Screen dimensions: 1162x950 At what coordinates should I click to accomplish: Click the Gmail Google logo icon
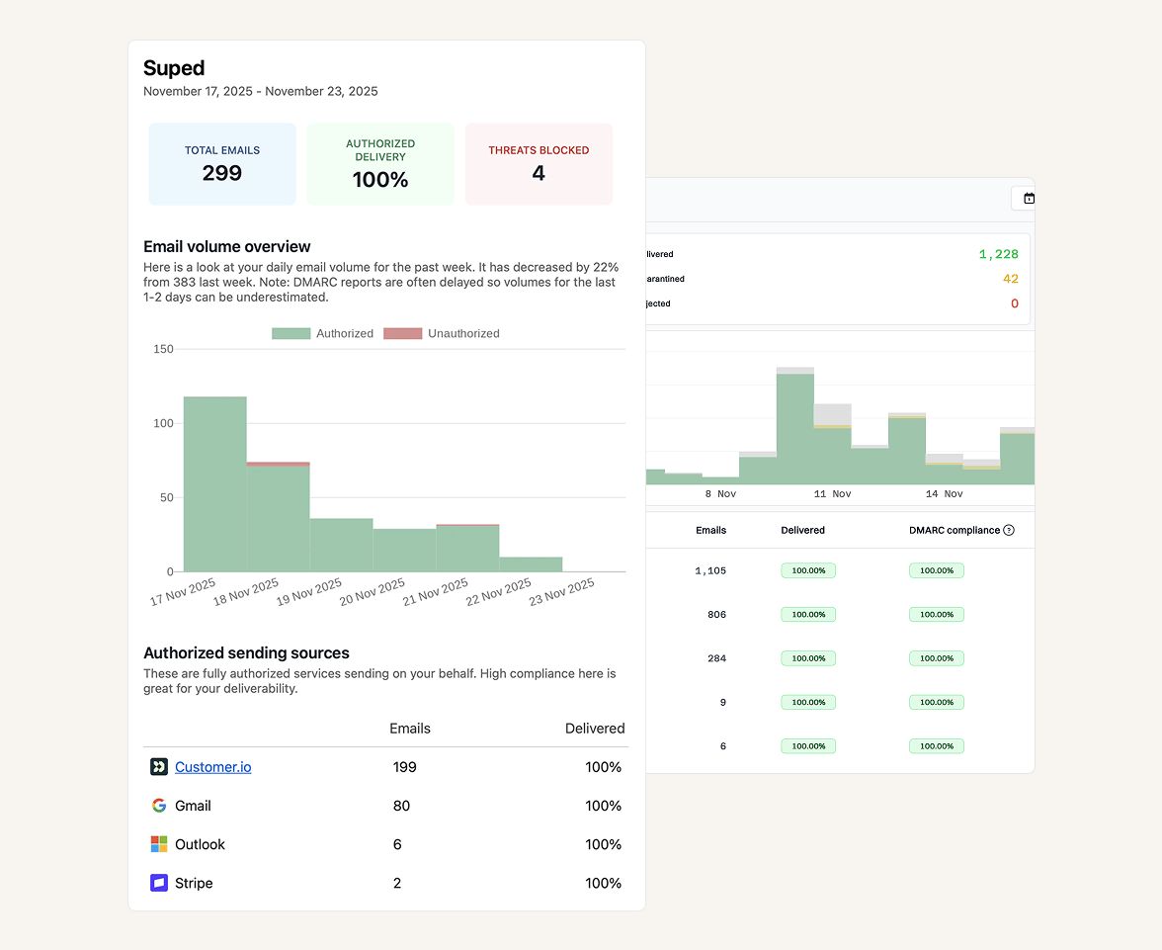point(159,806)
